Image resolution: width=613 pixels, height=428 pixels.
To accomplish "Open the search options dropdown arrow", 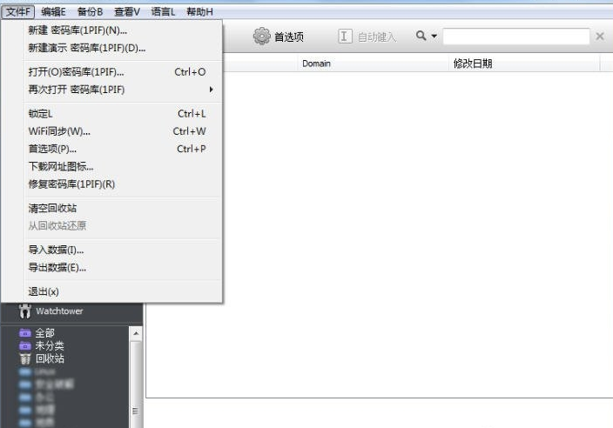I will (x=434, y=36).
